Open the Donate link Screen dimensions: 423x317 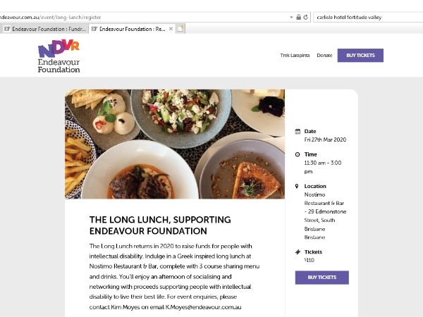coord(324,55)
